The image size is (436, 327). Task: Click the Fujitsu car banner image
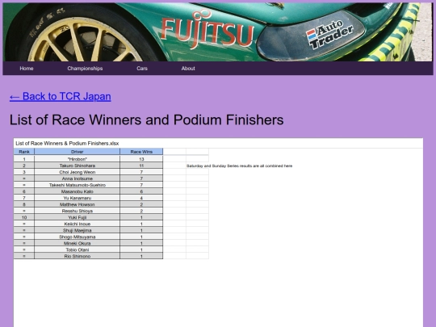[218, 32]
